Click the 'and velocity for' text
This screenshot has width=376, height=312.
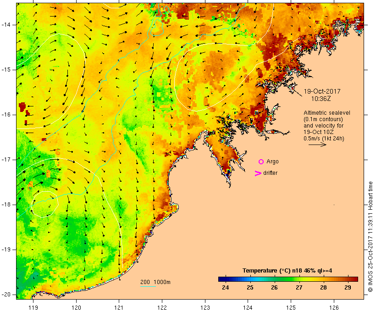[x=323, y=126]
